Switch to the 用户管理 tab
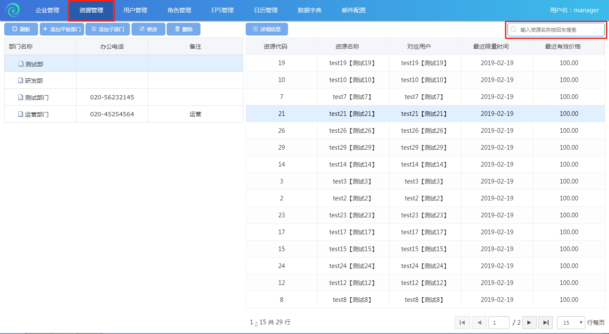 coord(135,10)
